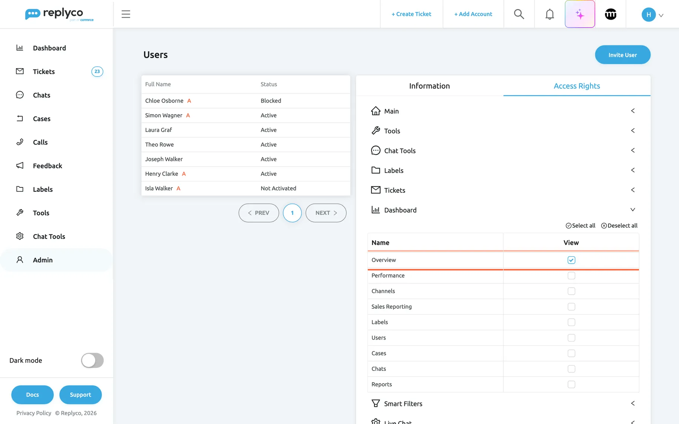
Task: Expand the Main access rights section
Action: [503, 111]
